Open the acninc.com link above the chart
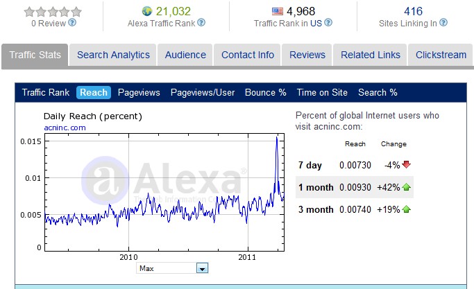 click(65, 128)
